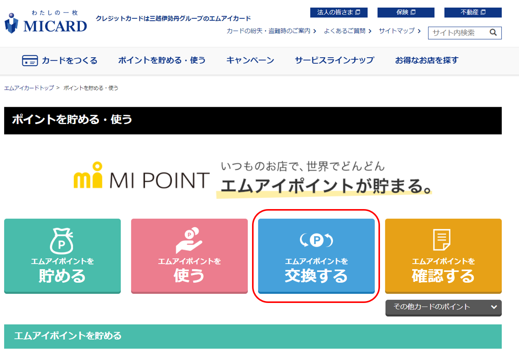Click external link icon beside 不動産
519x364 pixels.
coord(483,12)
